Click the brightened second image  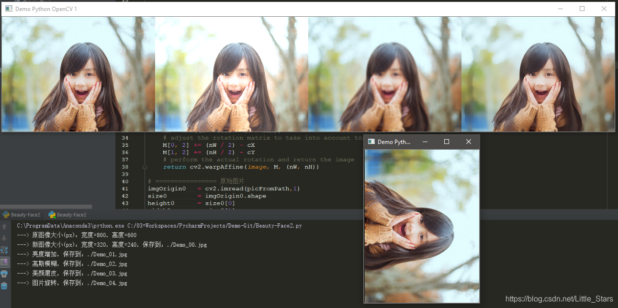pos(231,74)
